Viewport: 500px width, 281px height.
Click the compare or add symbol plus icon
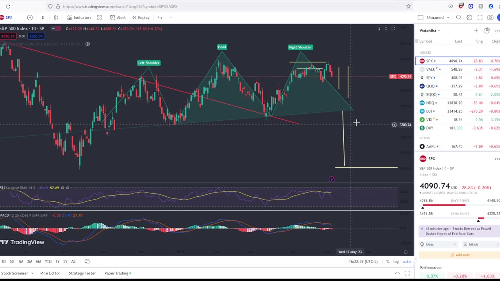(x=30, y=17)
